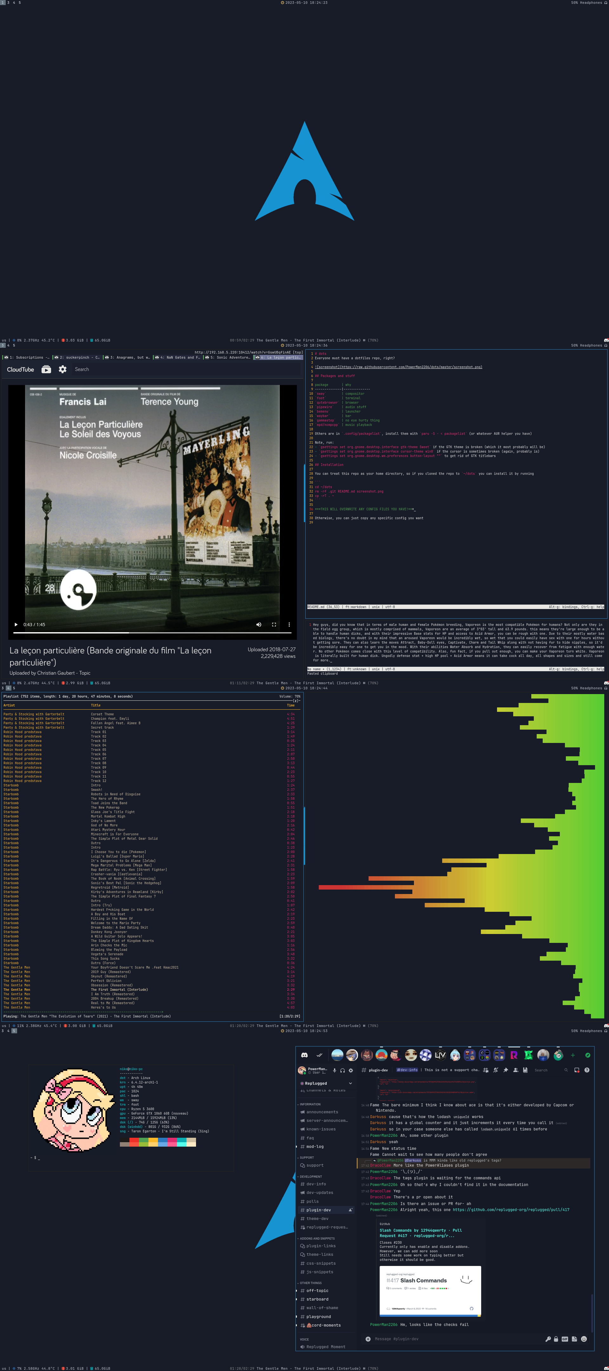
Task: Collapse the DEVELOPMENT channel category
Action: tap(311, 1177)
